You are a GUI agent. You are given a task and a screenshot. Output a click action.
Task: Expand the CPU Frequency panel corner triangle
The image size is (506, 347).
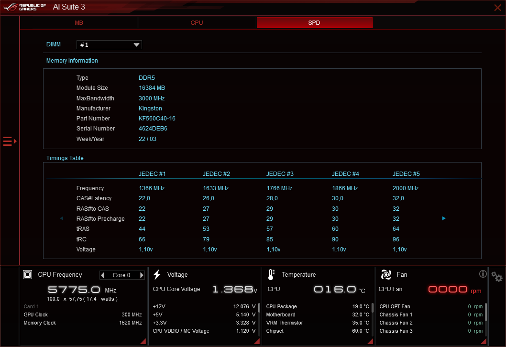tap(143, 341)
